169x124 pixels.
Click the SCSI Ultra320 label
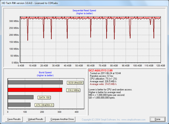(x=75, y=83)
